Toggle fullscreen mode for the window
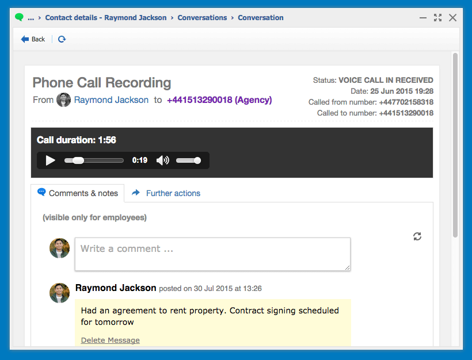472x360 pixels. tap(439, 18)
